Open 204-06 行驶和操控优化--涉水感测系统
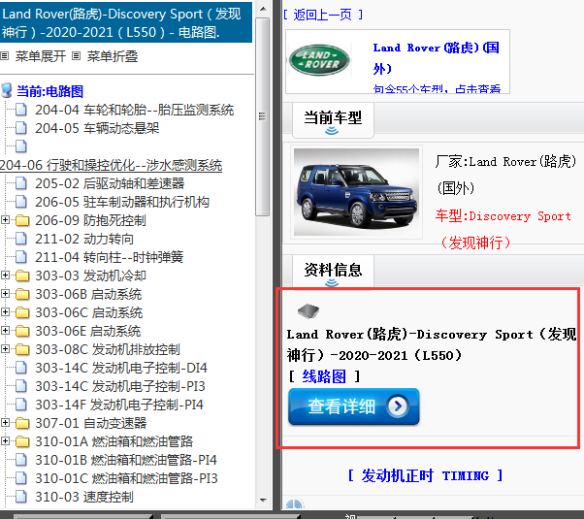Screen dimensions: 584x519 [111, 165]
